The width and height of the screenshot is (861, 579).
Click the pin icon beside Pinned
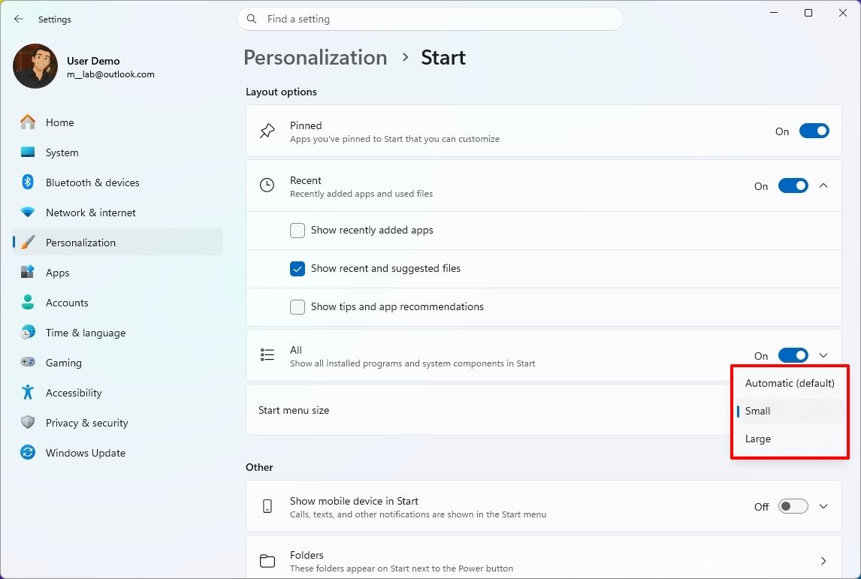tap(267, 131)
